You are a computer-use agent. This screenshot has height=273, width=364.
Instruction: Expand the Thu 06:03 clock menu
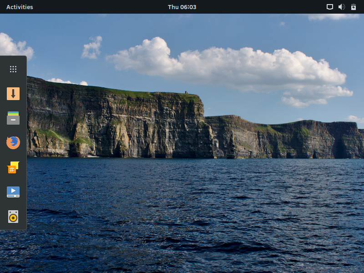coord(182,7)
